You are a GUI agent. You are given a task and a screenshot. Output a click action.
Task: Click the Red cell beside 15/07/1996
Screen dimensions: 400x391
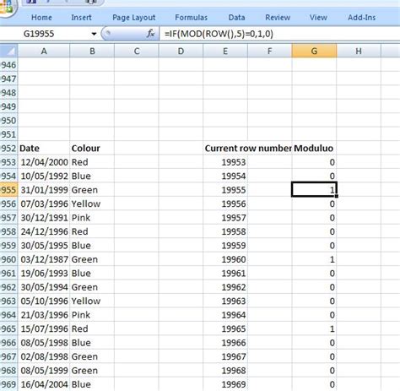coord(92,329)
